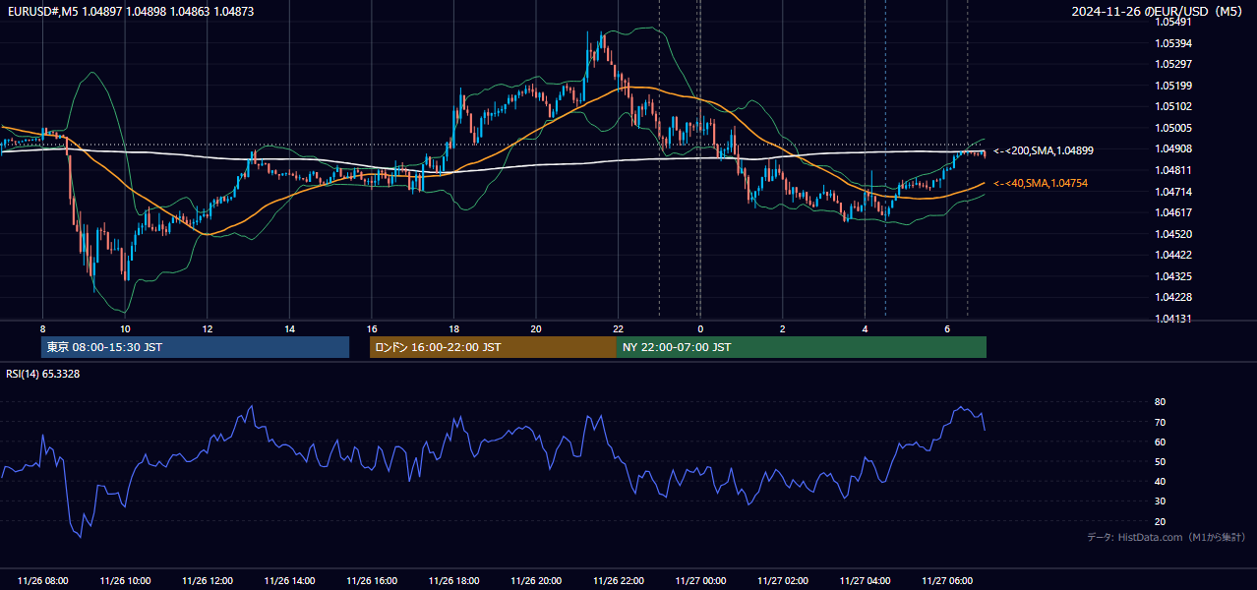
Task: Click the bottom date label 11/27 04:00
Action: point(864,581)
